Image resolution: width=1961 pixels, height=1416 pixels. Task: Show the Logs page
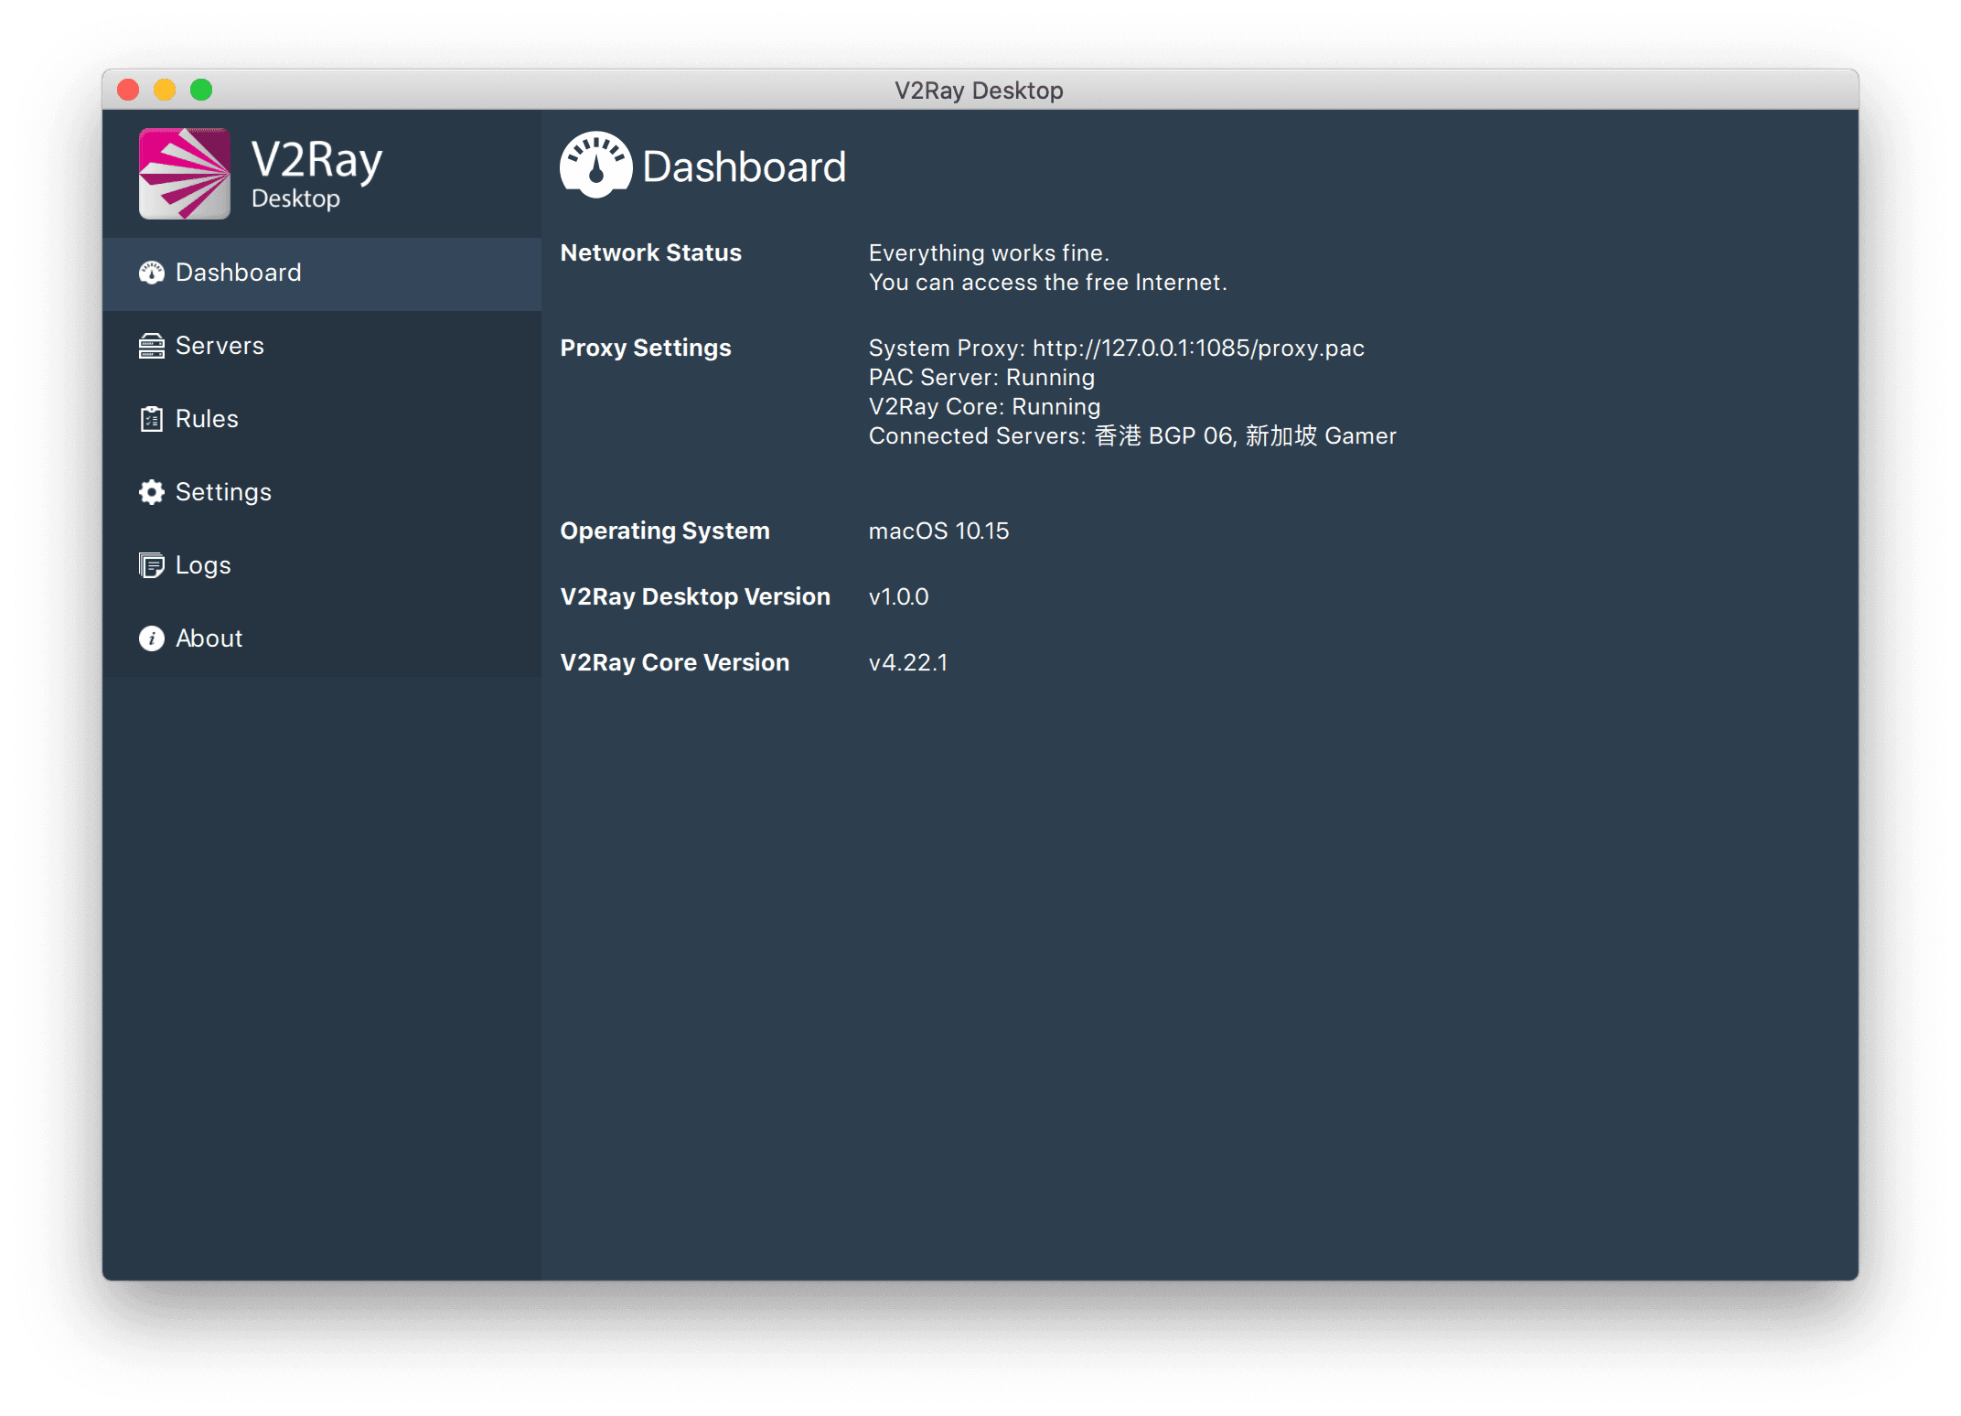(x=322, y=566)
